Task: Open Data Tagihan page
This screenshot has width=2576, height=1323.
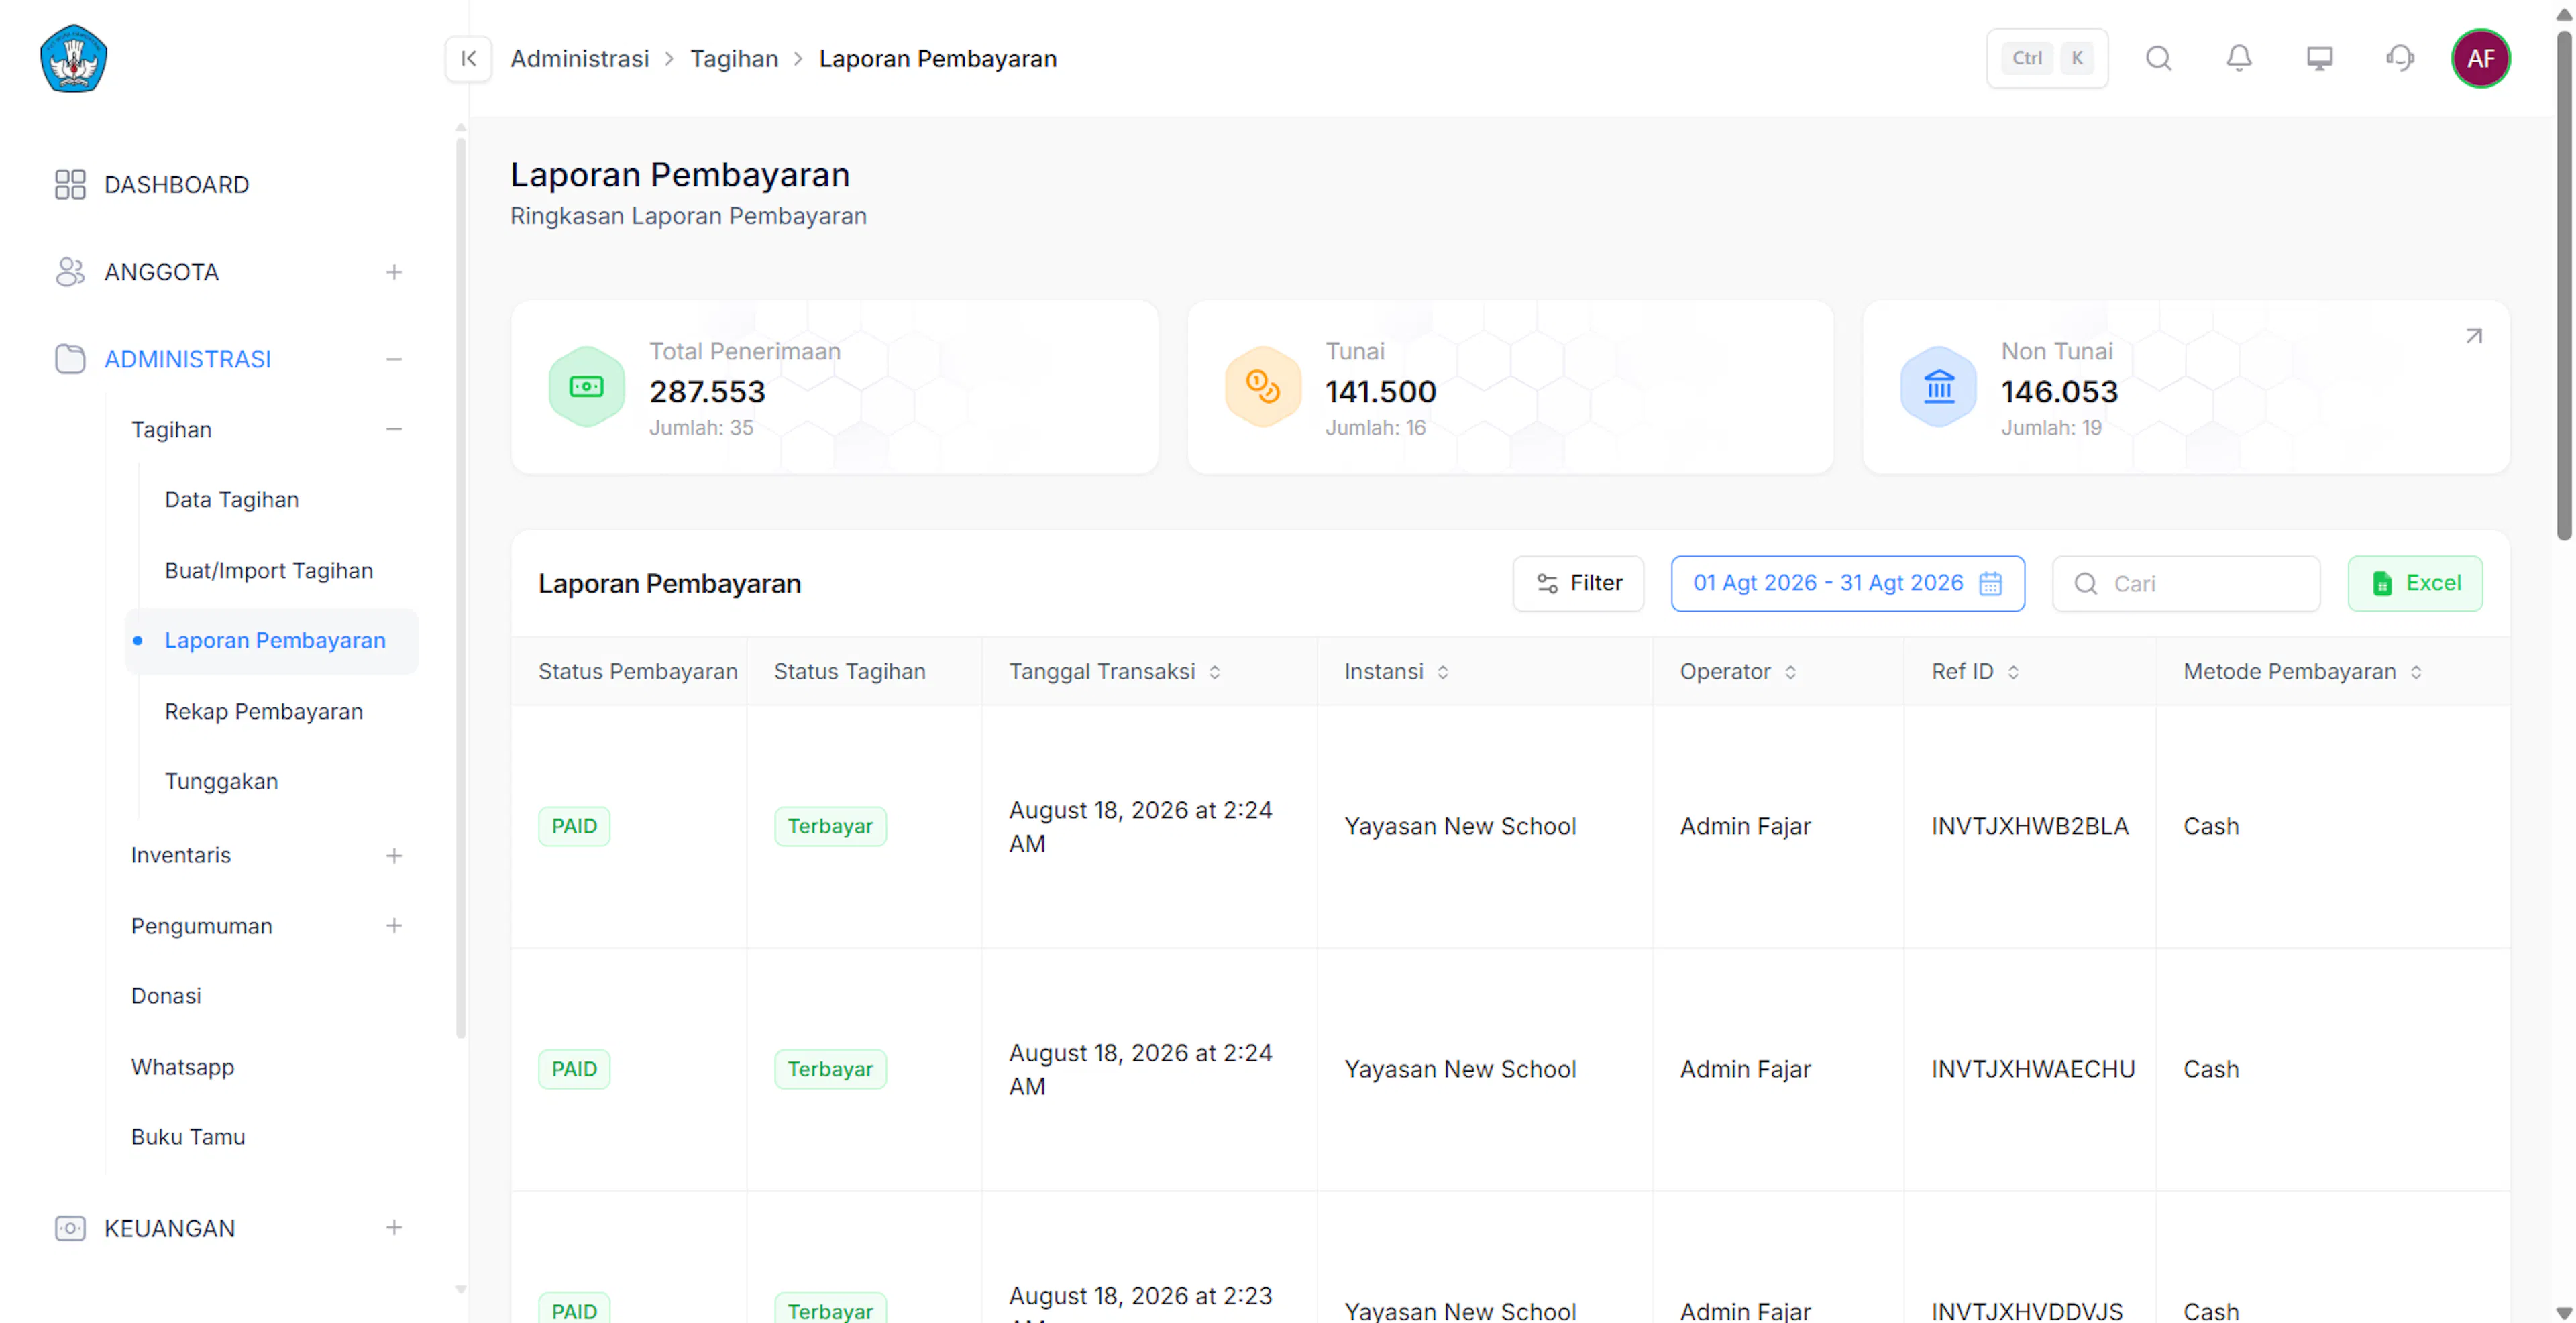Action: 232,500
